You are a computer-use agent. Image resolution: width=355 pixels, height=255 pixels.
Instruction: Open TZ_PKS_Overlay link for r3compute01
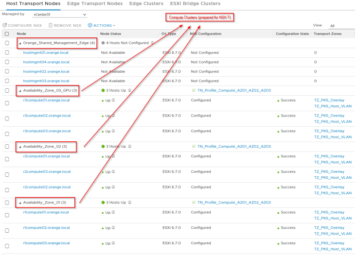pyautogui.click(x=329, y=100)
